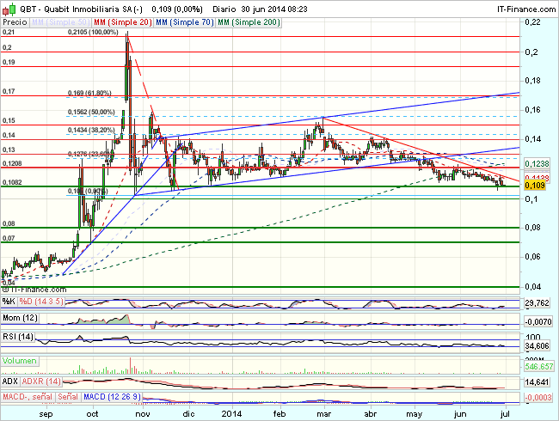Click the 0.169 (61,80%) Fibonacci level label
Viewport: 559px width, 421px height.
click(x=90, y=94)
